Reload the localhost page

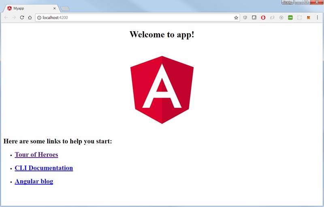pyautogui.click(x=22, y=17)
